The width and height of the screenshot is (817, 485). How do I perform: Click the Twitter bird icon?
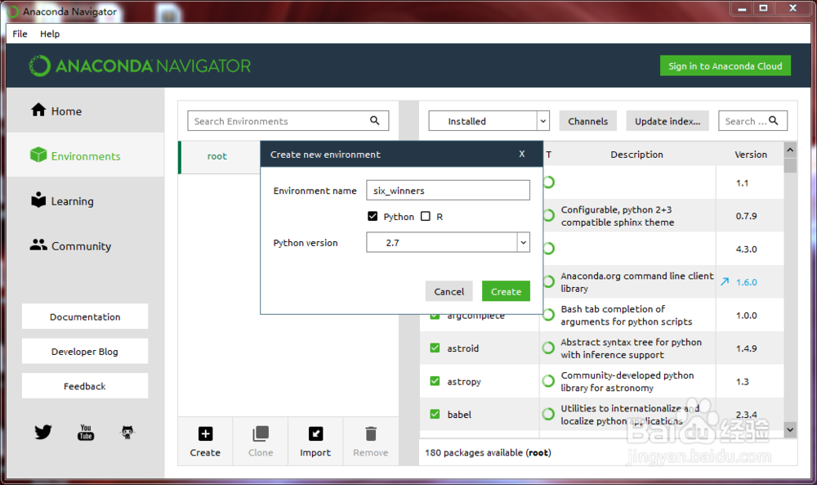(x=43, y=433)
